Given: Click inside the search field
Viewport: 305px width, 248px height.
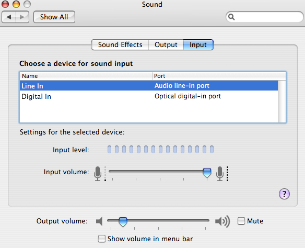Looking at the screenshot, I should 265,17.
